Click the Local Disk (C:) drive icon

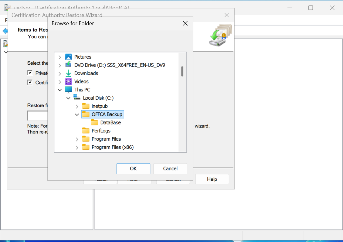coord(77,98)
